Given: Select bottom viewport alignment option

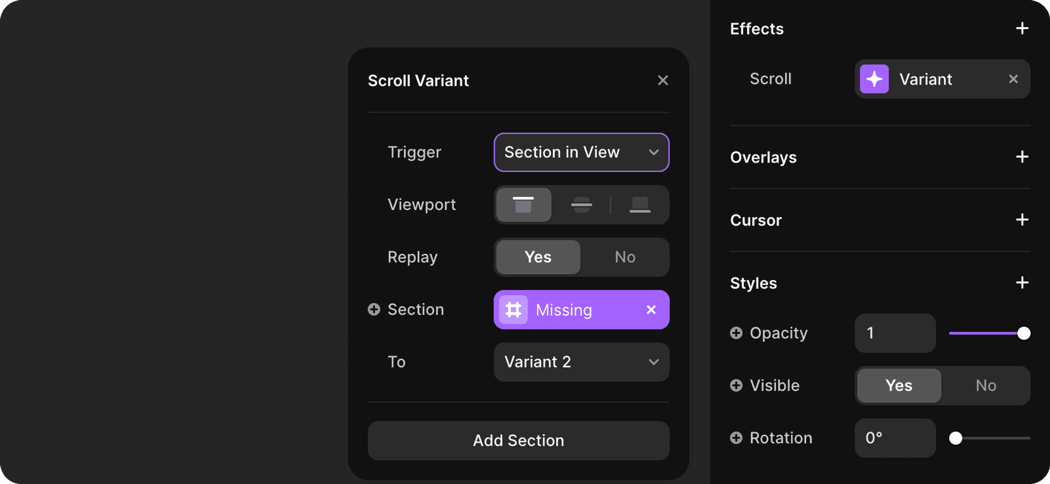Looking at the screenshot, I should [x=639, y=205].
